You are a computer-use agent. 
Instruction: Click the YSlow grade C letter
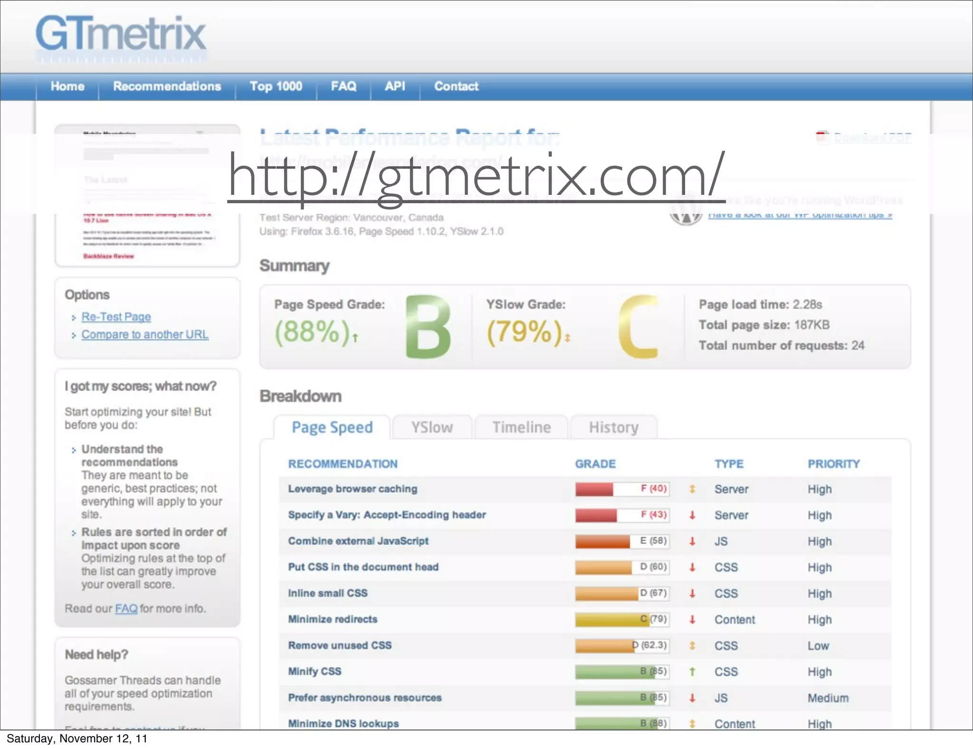639,327
